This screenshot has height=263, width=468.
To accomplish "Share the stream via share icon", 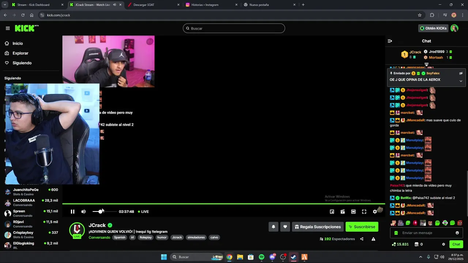I will (x=362, y=239).
